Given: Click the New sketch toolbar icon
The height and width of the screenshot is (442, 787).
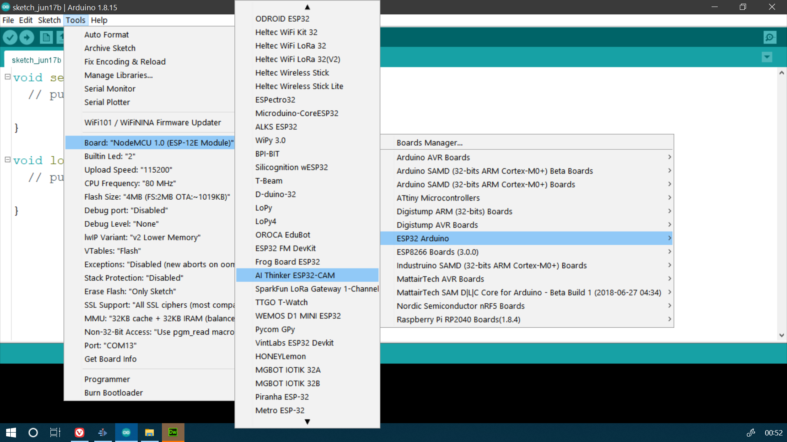Looking at the screenshot, I should [46, 38].
